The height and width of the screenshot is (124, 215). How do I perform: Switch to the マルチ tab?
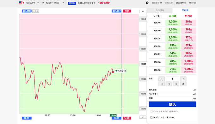[x=185, y=10]
